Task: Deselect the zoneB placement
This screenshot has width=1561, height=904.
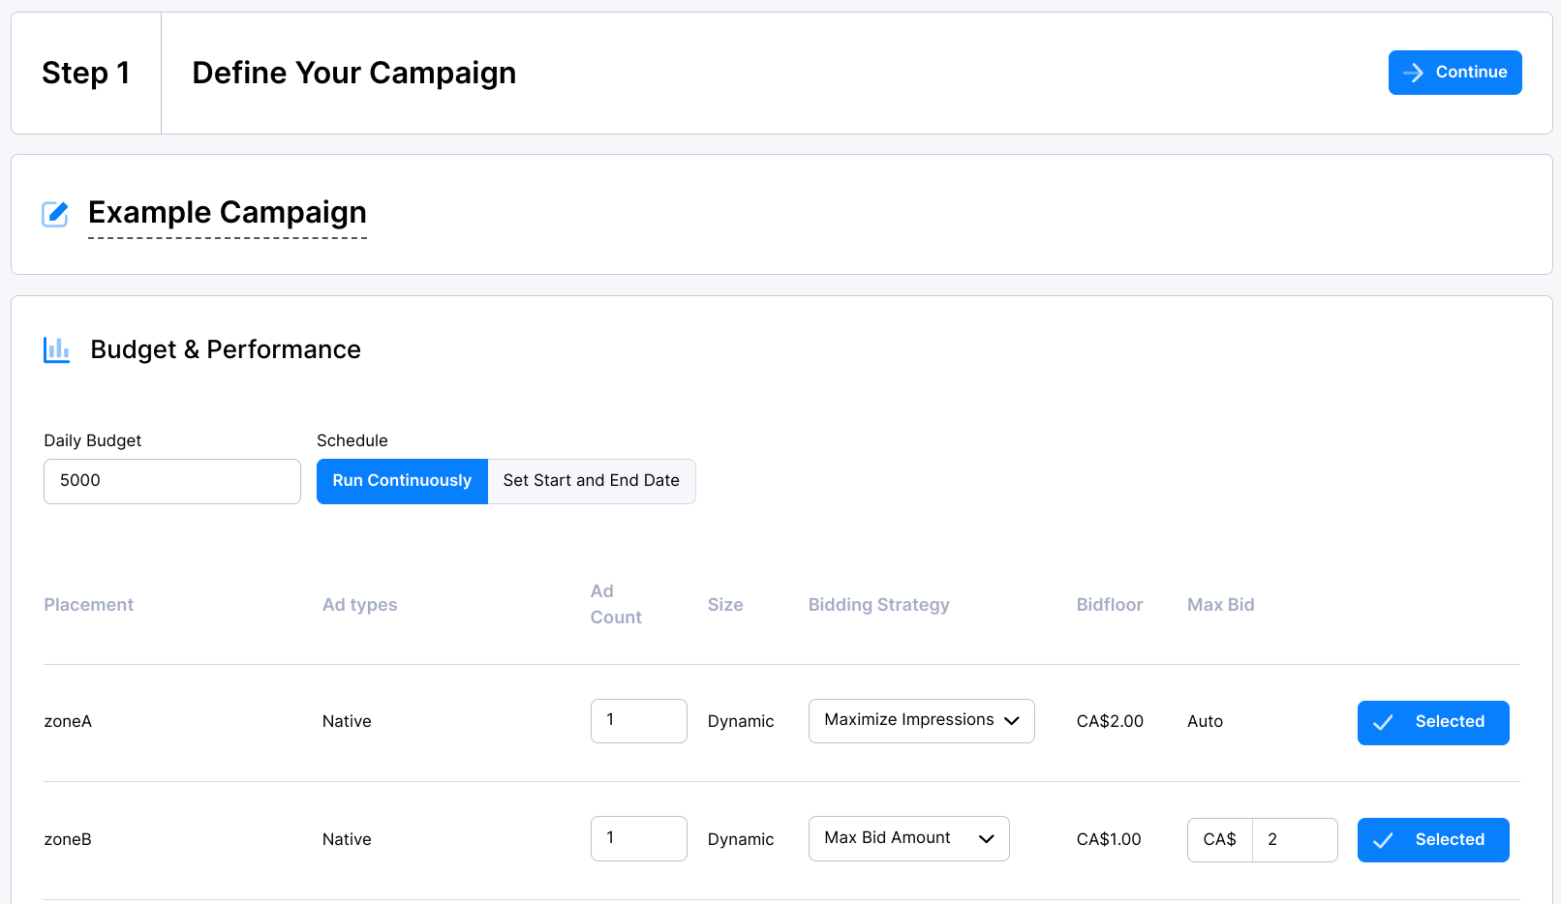Action: pyautogui.click(x=1433, y=840)
